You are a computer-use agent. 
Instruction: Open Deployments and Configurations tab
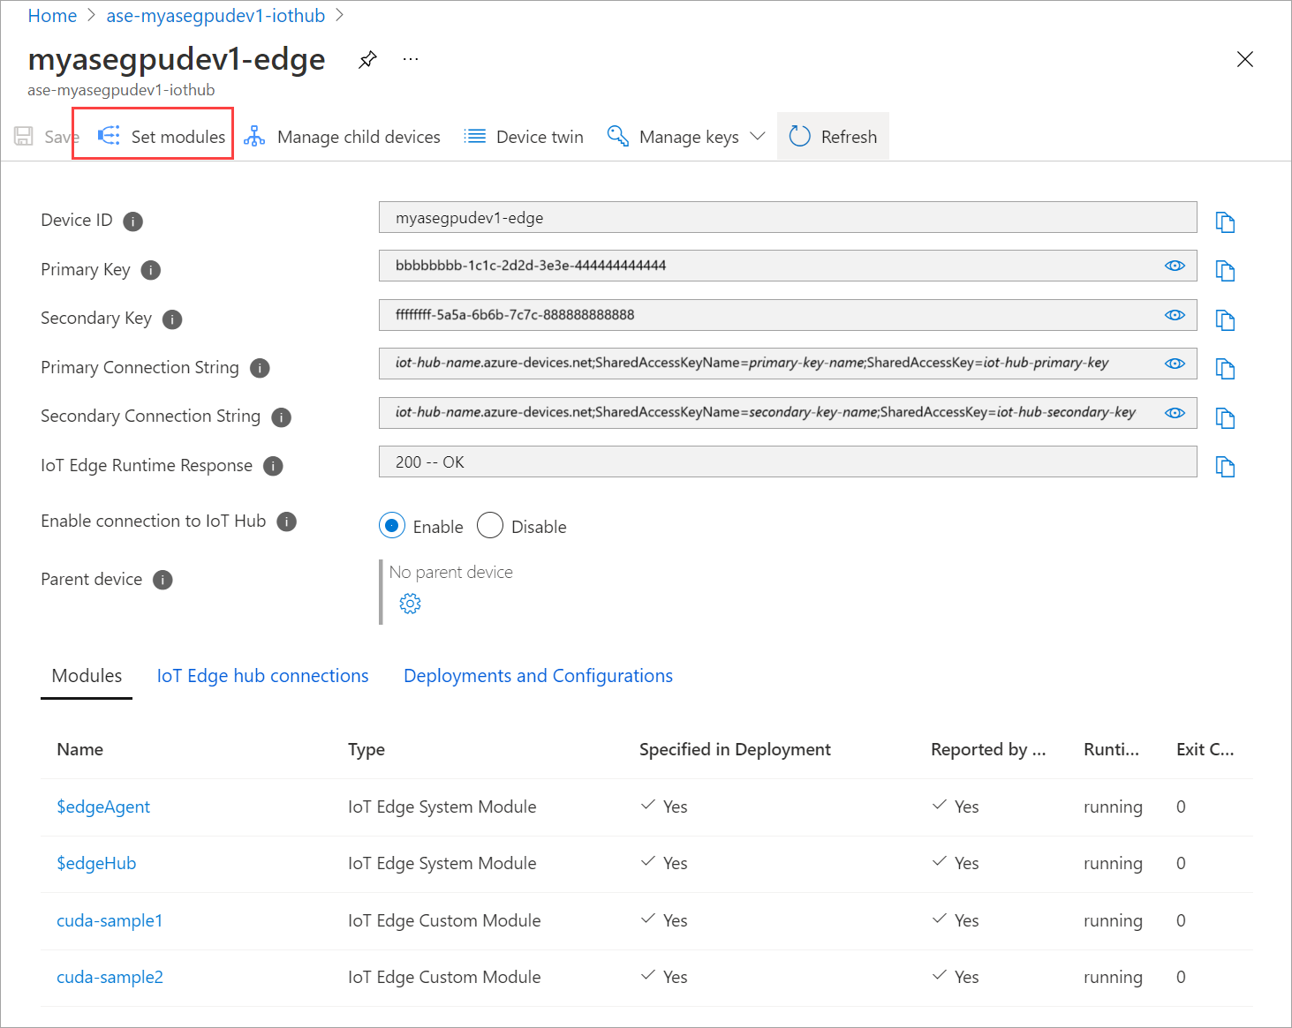point(538,676)
